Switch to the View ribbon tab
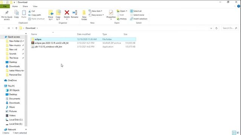 (x=35, y=6)
